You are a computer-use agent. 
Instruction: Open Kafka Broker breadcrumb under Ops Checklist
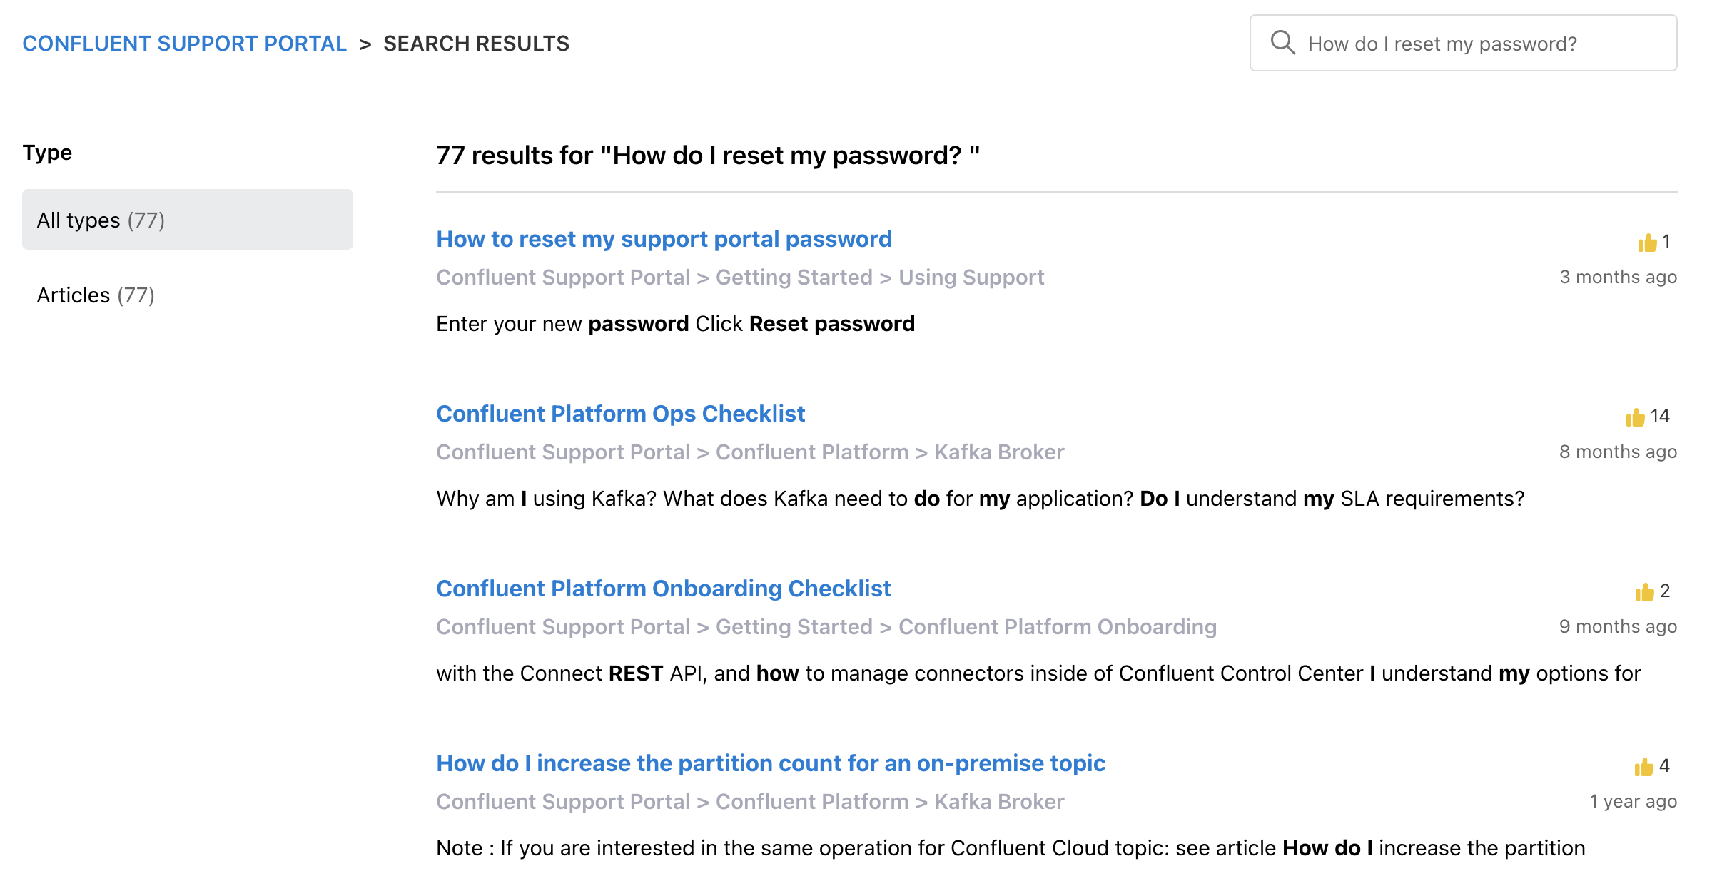(999, 452)
